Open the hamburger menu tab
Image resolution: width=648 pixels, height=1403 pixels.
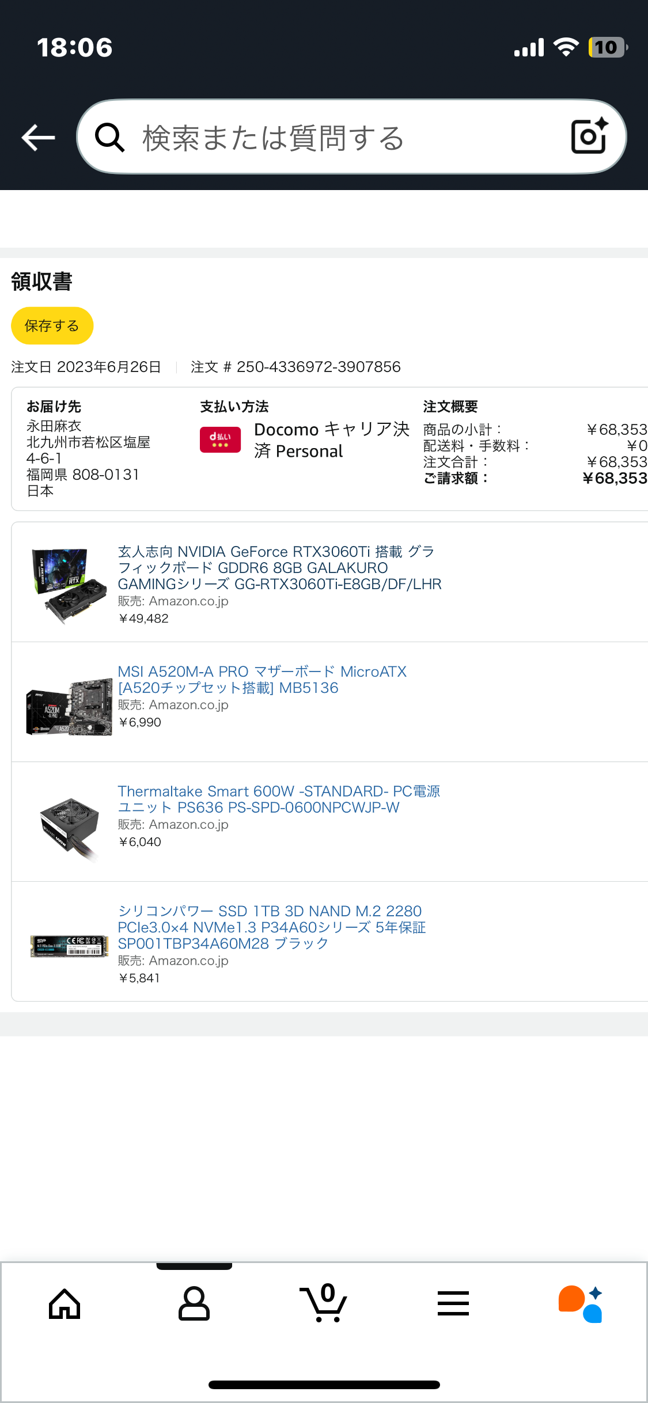pos(453,1303)
